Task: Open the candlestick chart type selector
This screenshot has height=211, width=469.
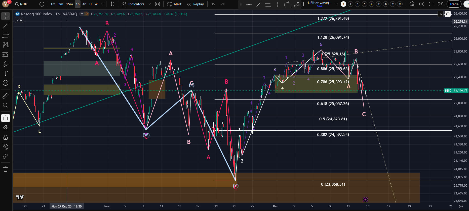Action: pos(112,4)
